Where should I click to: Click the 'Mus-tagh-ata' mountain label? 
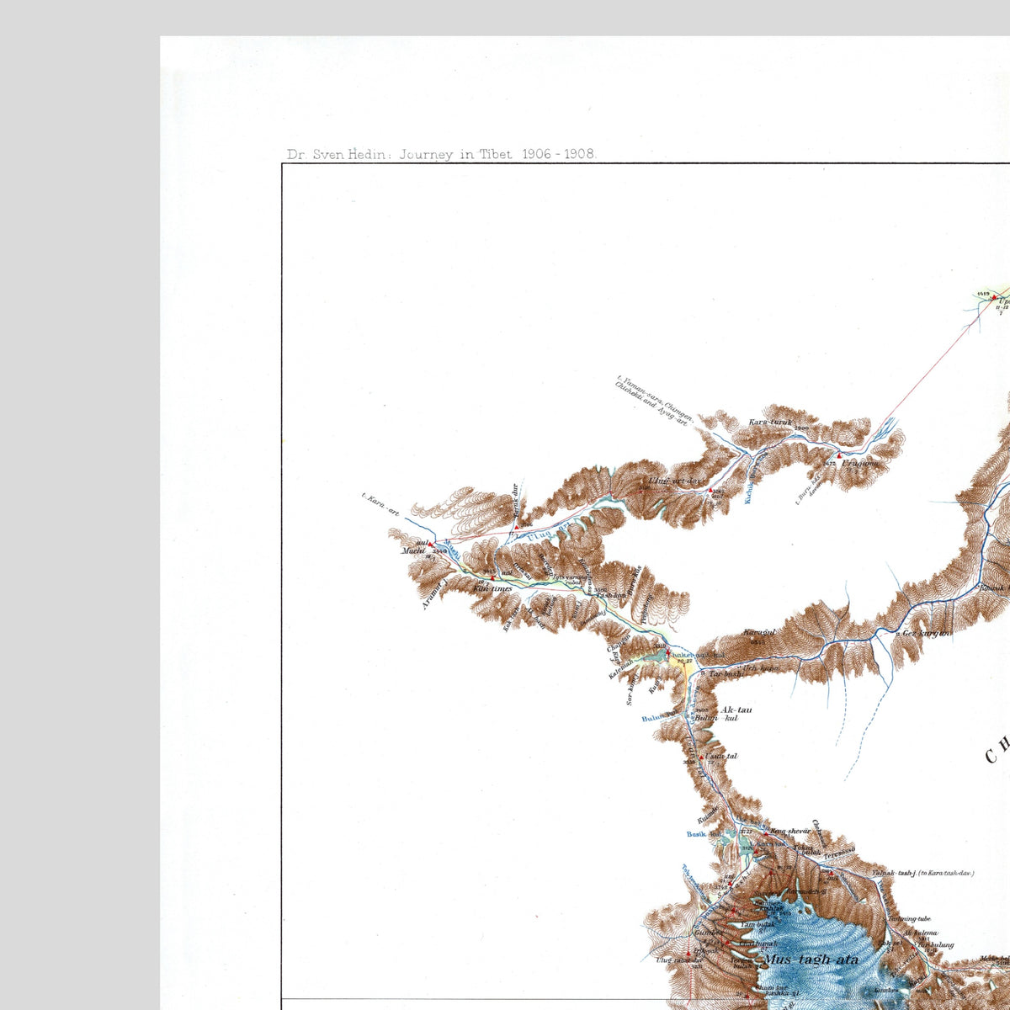pyautogui.click(x=811, y=959)
